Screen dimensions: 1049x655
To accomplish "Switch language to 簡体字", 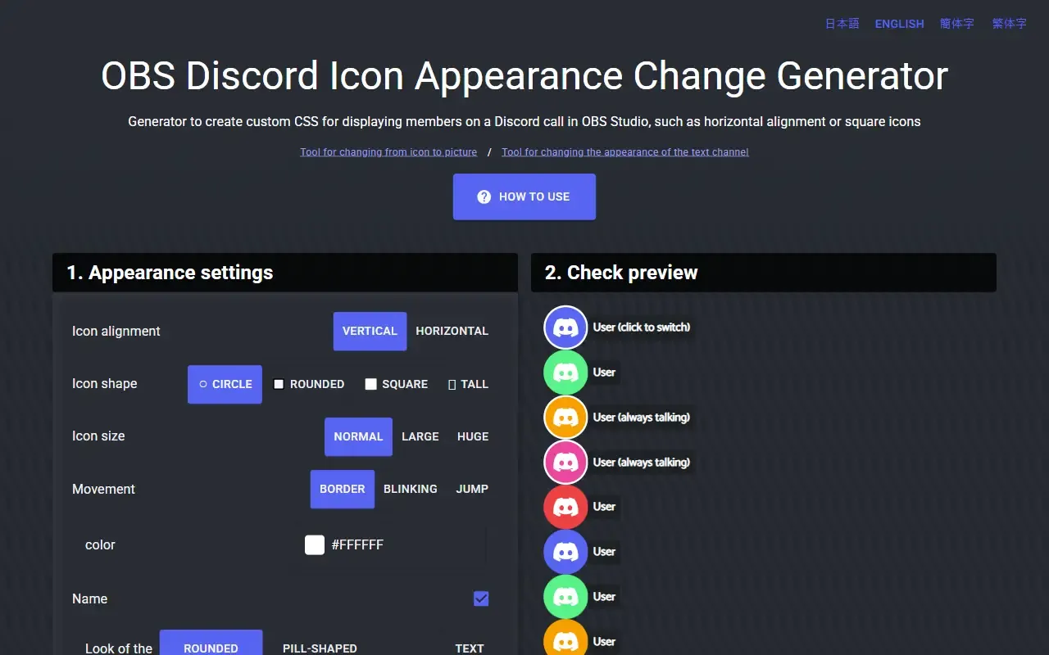I will 957,24.
